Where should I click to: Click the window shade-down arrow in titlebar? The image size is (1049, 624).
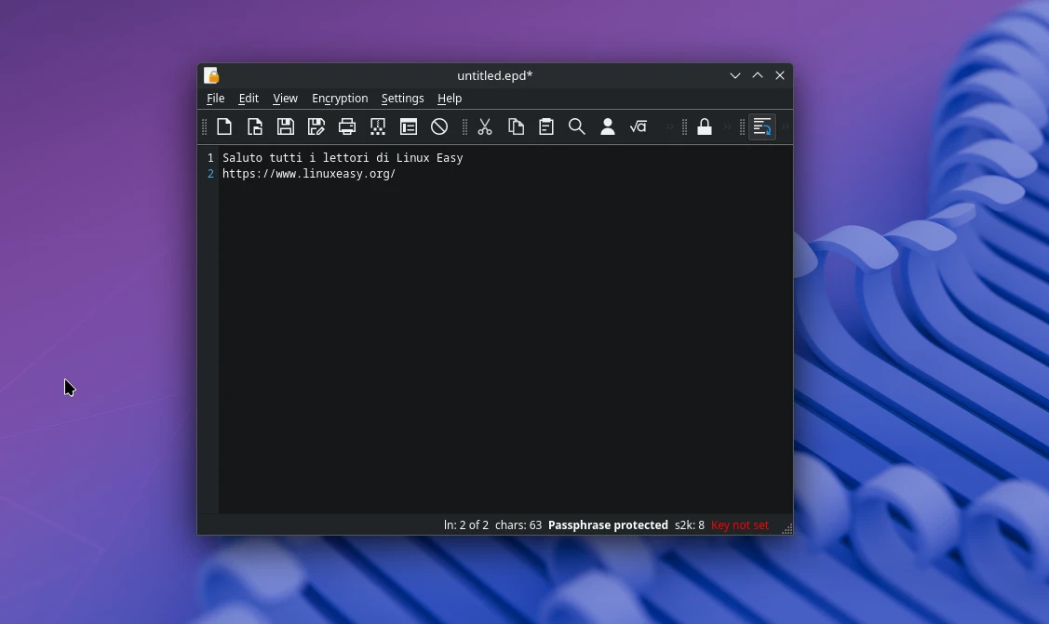pyautogui.click(x=735, y=75)
